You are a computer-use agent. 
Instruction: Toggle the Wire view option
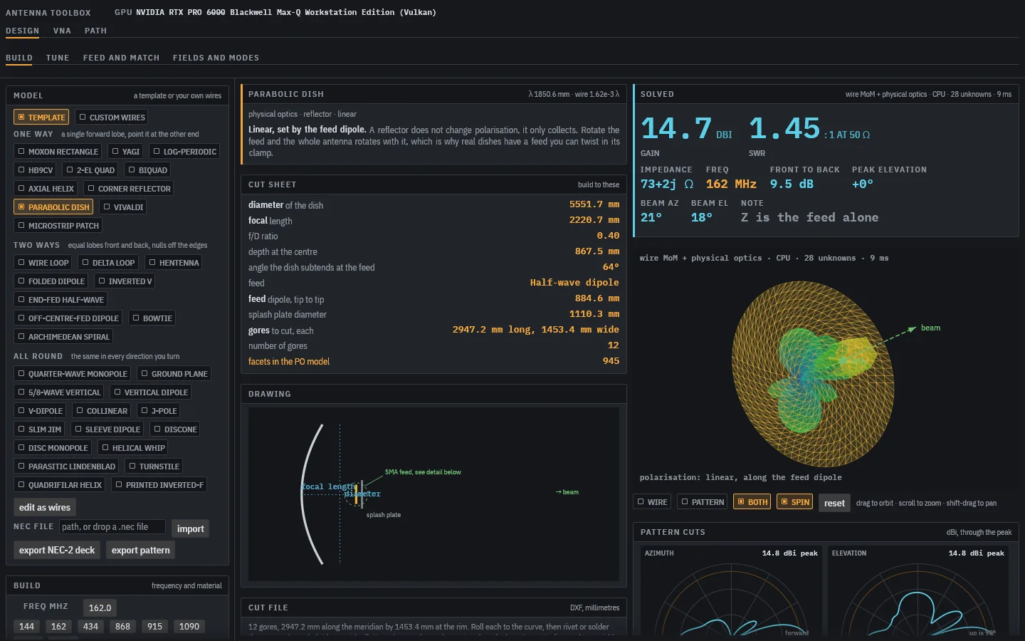653,501
